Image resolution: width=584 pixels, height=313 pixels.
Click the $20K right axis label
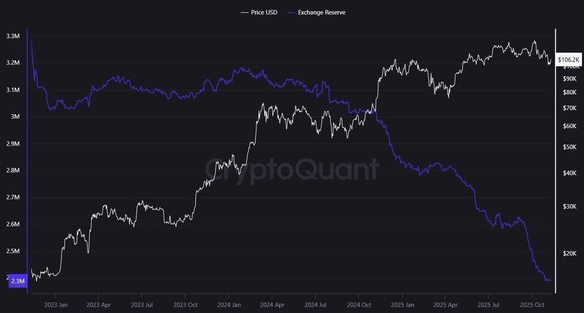point(569,254)
